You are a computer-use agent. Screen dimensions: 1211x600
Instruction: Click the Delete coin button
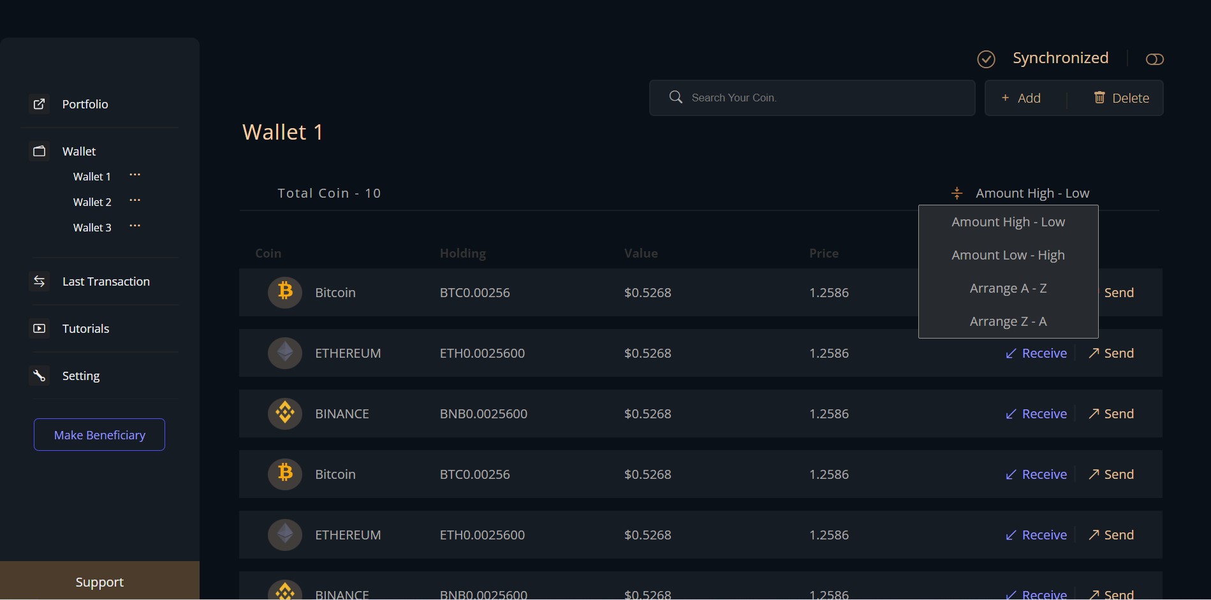click(x=1122, y=98)
